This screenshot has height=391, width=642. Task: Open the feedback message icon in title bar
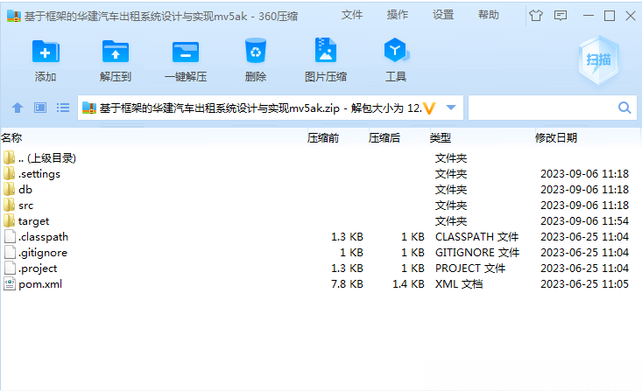[561, 16]
